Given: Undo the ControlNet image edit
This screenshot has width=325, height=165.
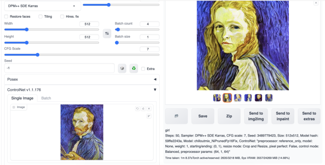Looking at the screenshot, I should point(137,108).
